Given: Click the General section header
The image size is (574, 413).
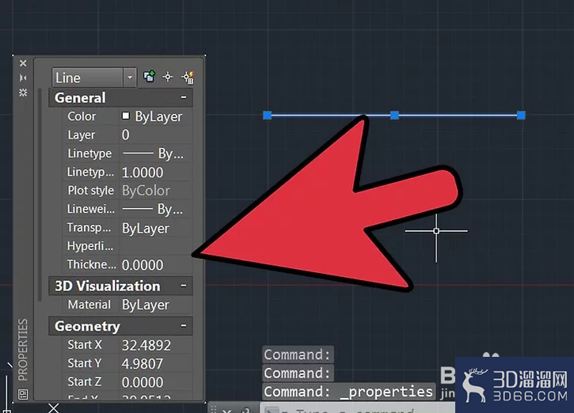Looking at the screenshot, I should [x=120, y=97].
